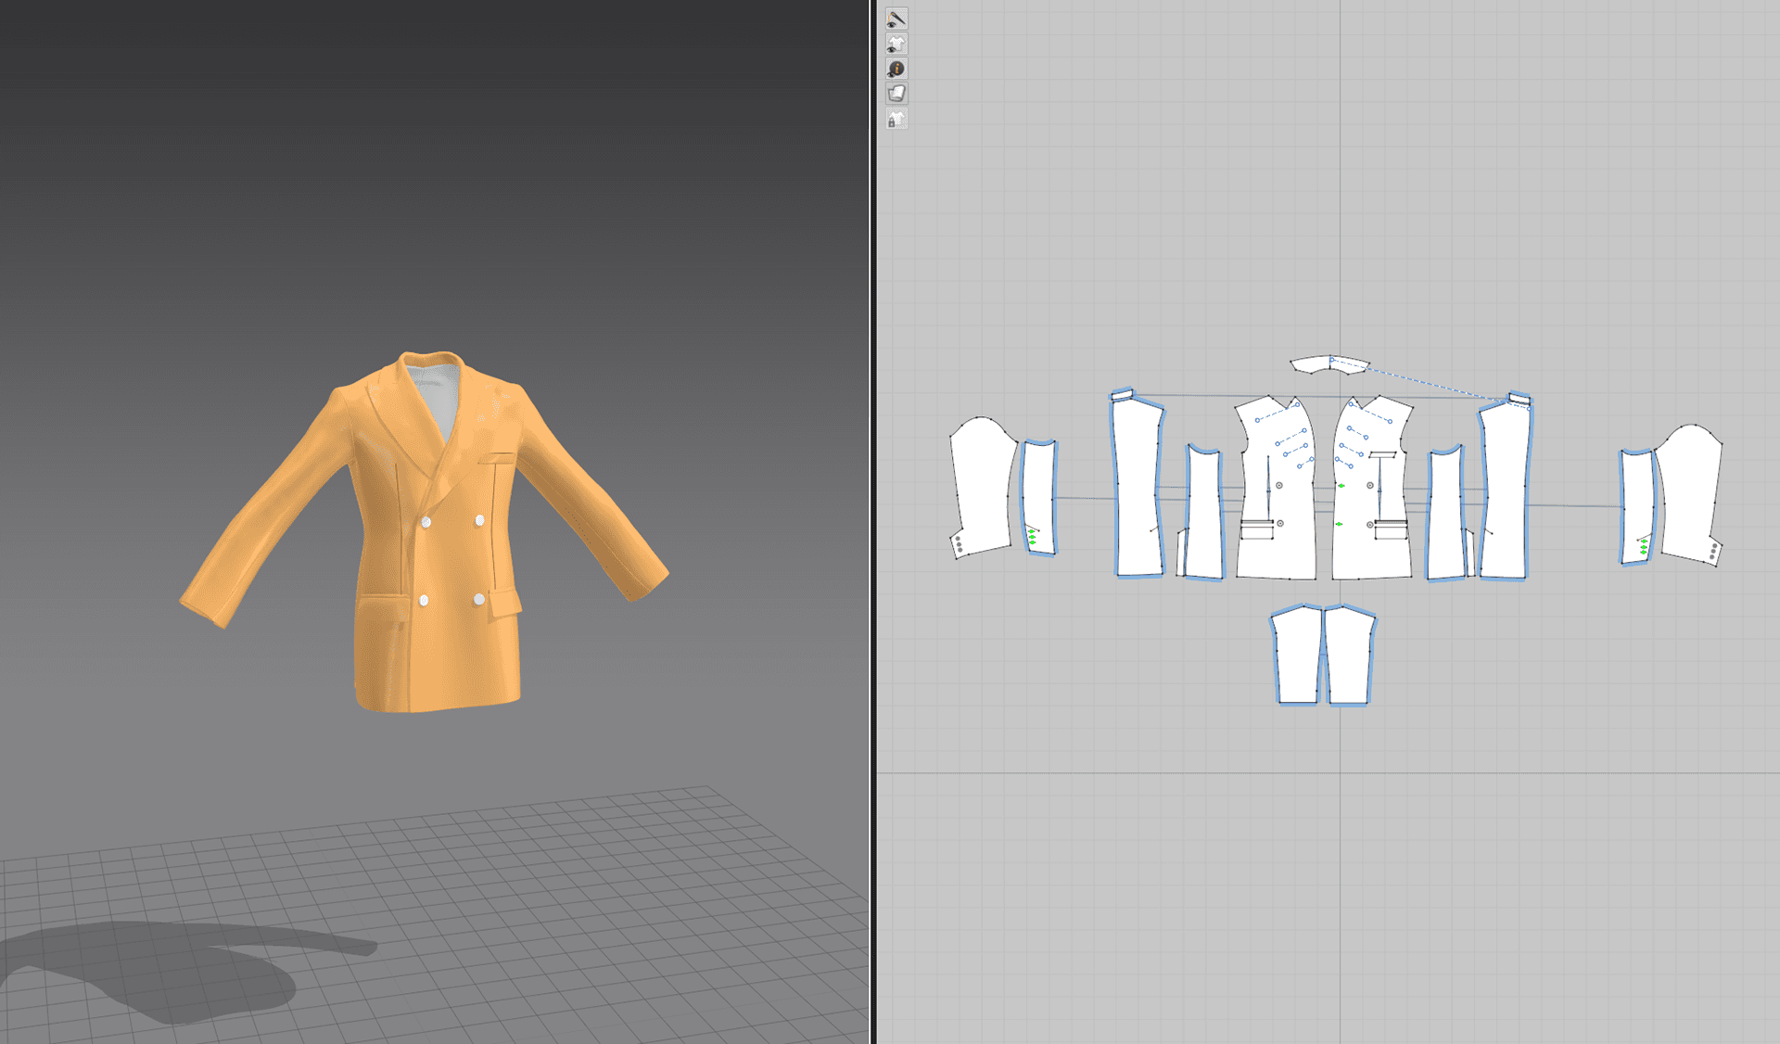The image size is (1780, 1044).
Task: Select the rightmost sleeve pattern piece
Action: pyautogui.click(x=1691, y=491)
